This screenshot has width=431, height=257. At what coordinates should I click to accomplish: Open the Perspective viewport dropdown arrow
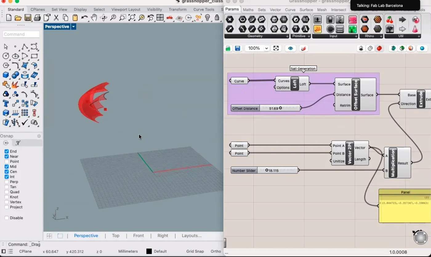click(73, 27)
